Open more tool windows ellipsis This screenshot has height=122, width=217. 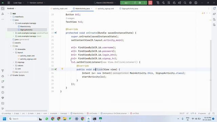pyautogui.click(x=3, y=19)
